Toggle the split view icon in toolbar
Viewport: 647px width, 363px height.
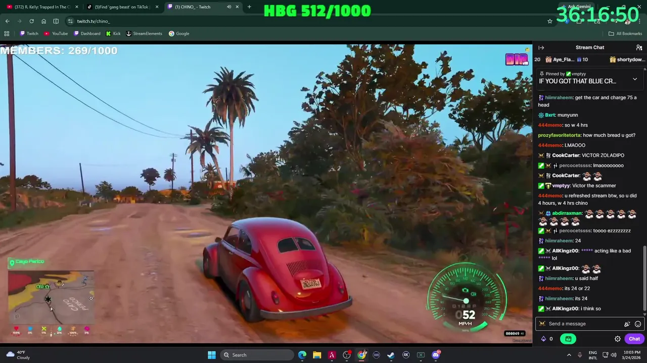(56, 21)
